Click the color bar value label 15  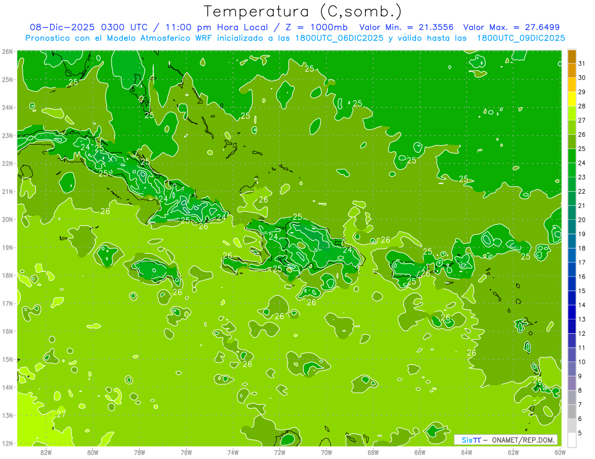click(x=582, y=291)
